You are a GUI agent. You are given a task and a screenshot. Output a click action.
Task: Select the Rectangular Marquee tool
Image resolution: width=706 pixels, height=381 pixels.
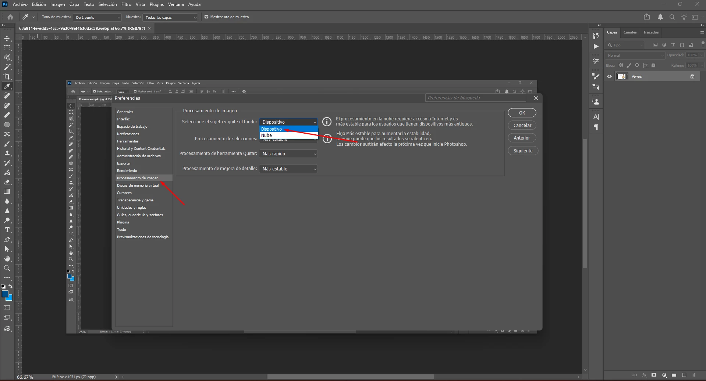pos(7,48)
